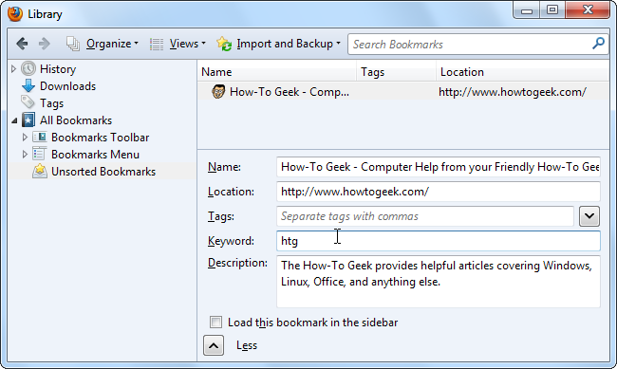The height and width of the screenshot is (369, 617).
Task: Enable Load this bookmark in the sidebar
Action: click(215, 323)
